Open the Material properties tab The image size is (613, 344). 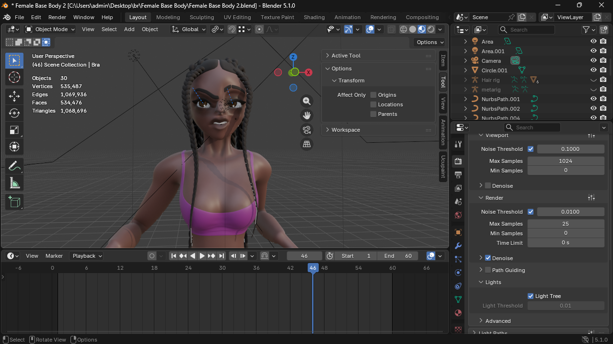pyautogui.click(x=458, y=313)
